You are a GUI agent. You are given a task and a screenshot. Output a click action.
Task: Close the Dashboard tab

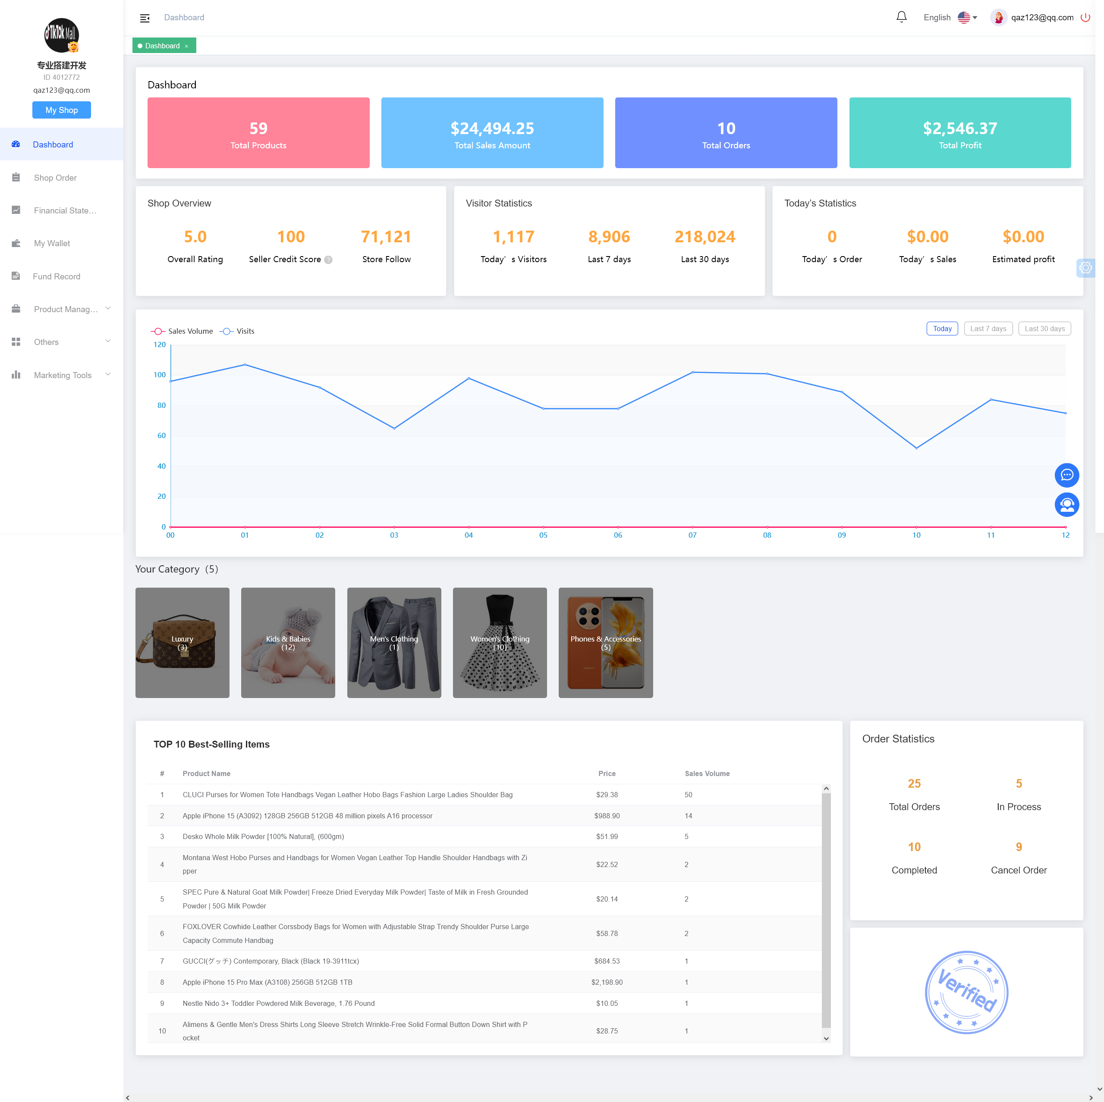tap(186, 46)
